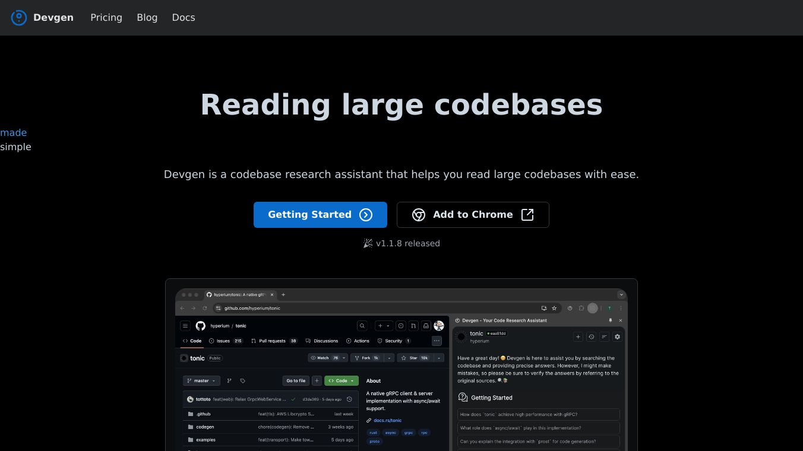Open GitHub create-new plus dropdown in demo screenshot
Viewport: 803px width, 451px height.
click(384, 326)
